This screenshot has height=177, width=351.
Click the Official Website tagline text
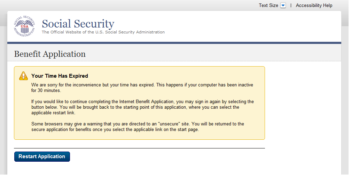tap(103, 32)
